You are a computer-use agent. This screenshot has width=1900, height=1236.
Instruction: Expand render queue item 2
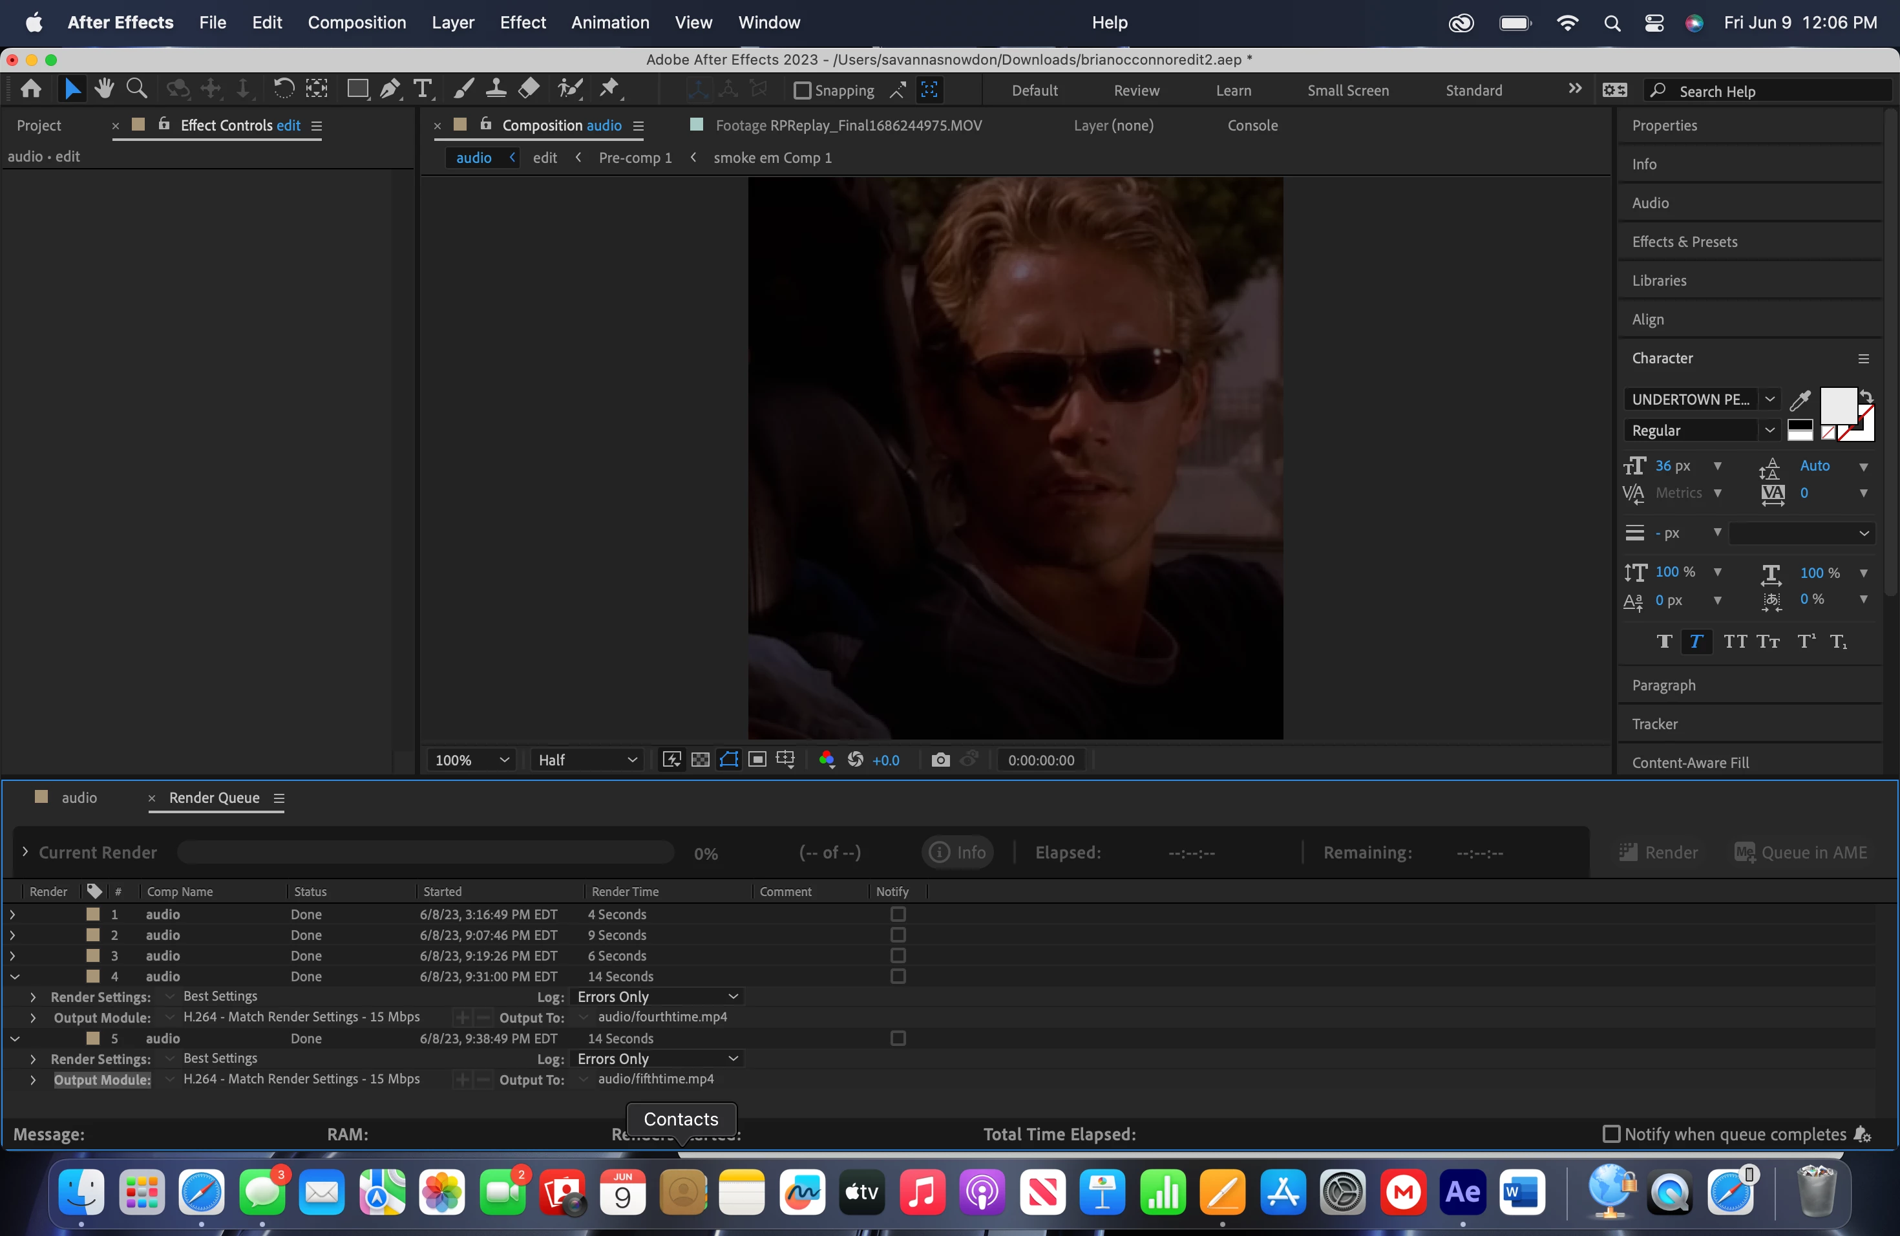point(12,935)
